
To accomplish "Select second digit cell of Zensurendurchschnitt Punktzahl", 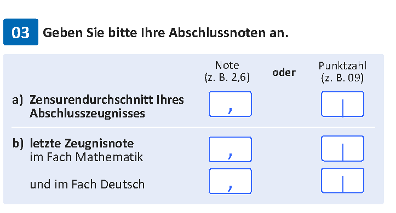I will 353,104.
